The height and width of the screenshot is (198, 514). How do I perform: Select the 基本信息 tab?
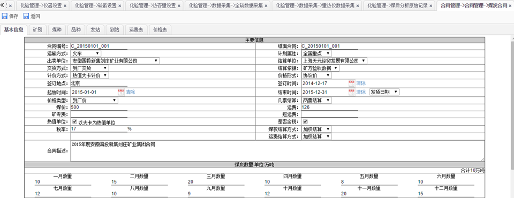tap(13, 30)
